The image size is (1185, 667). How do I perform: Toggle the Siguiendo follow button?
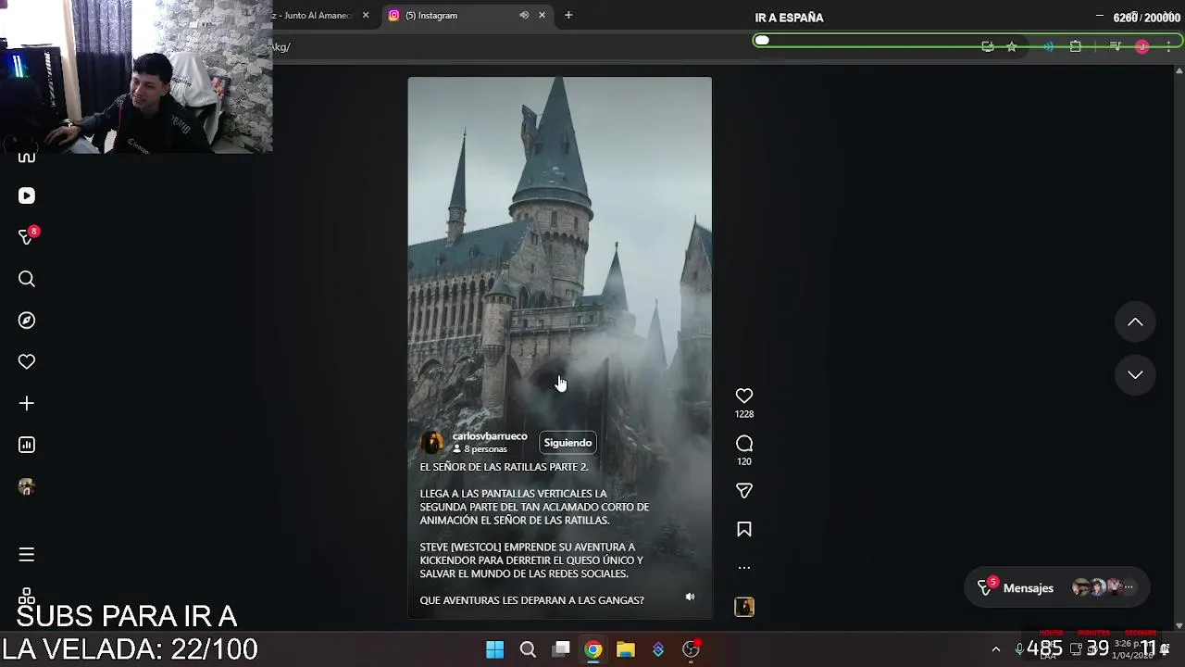pyautogui.click(x=568, y=443)
